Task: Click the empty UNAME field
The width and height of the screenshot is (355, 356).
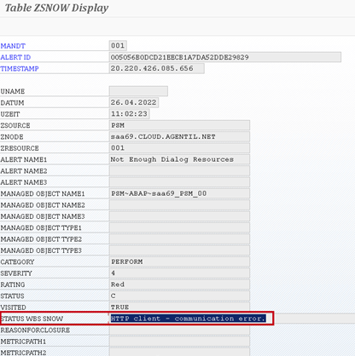Action: click(x=138, y=91)
